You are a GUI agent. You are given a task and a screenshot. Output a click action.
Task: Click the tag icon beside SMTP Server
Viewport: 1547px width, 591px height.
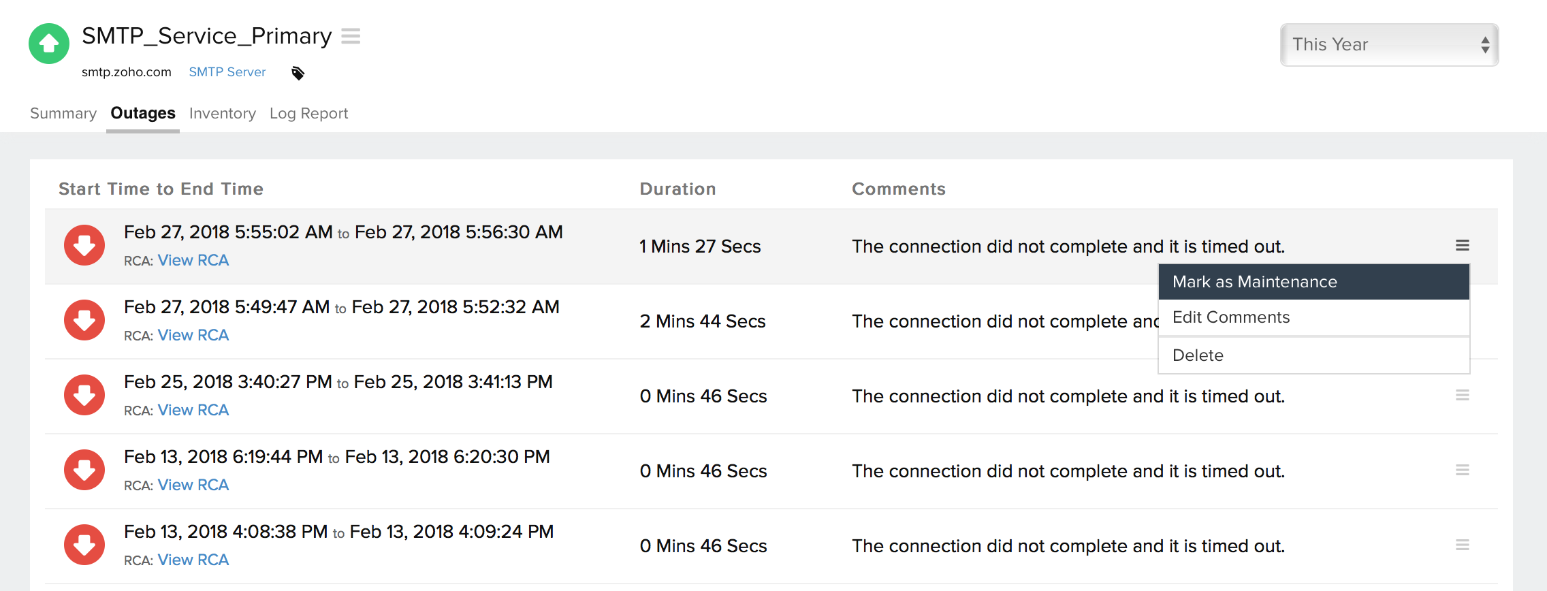click(x=298, y=73)
